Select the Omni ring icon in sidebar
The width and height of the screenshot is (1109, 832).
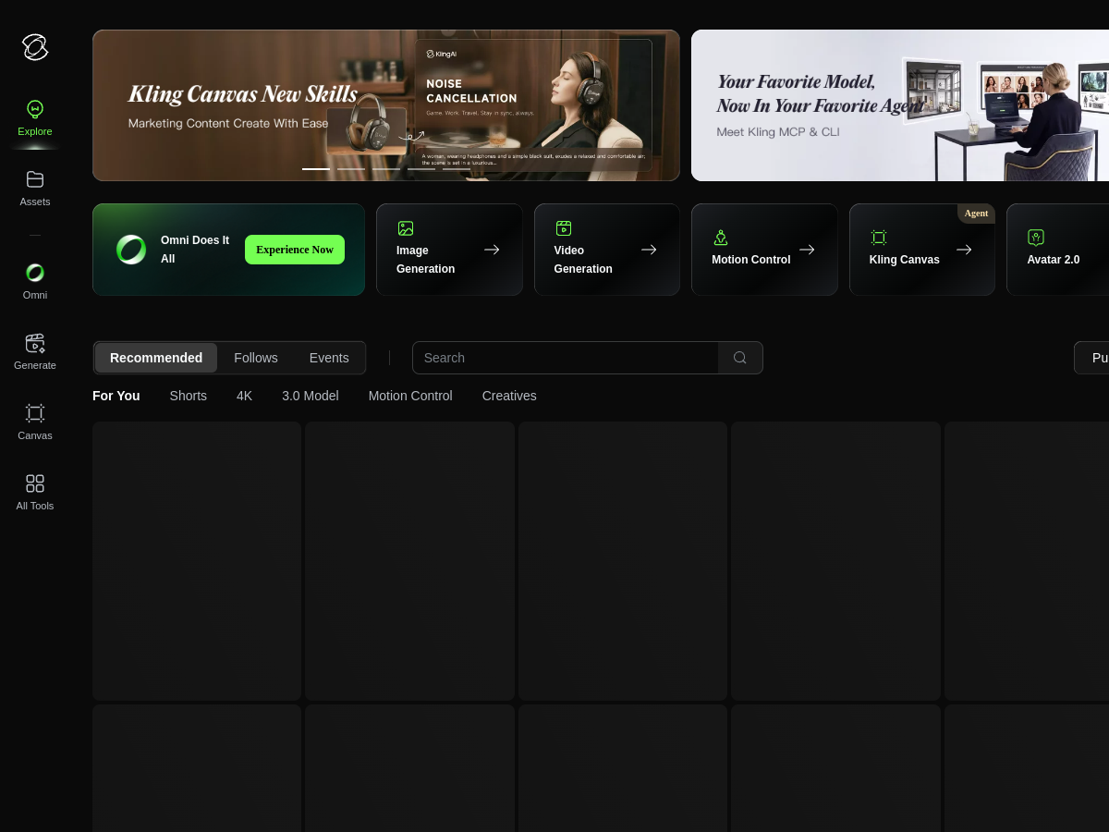tap(35, 273)
